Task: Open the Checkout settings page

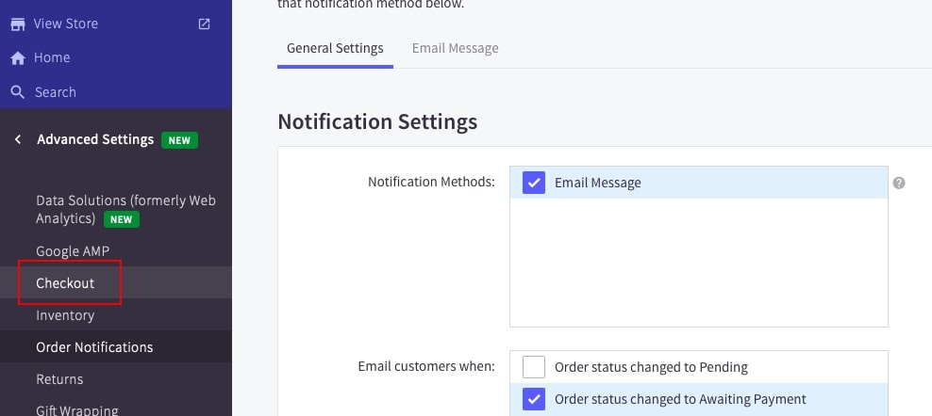Action: [65, 283]
